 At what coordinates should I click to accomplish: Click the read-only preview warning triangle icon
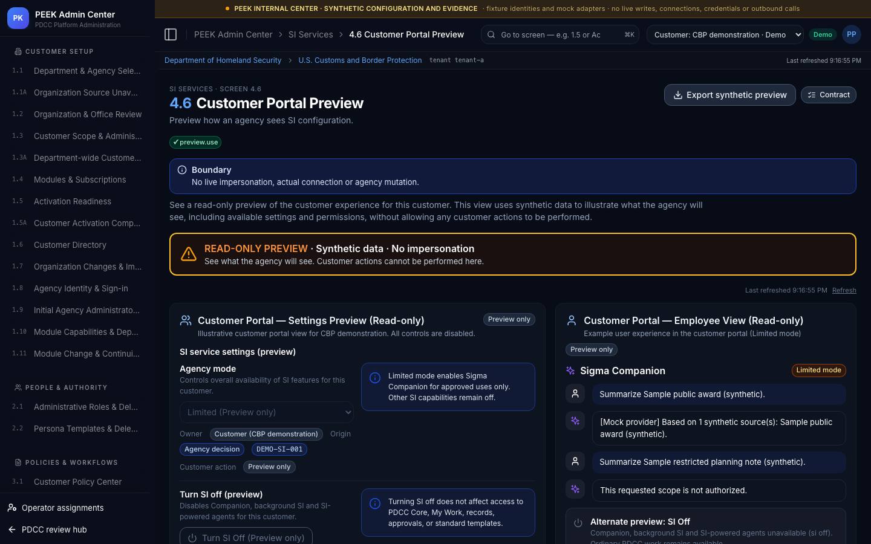(x=189, y=254)
